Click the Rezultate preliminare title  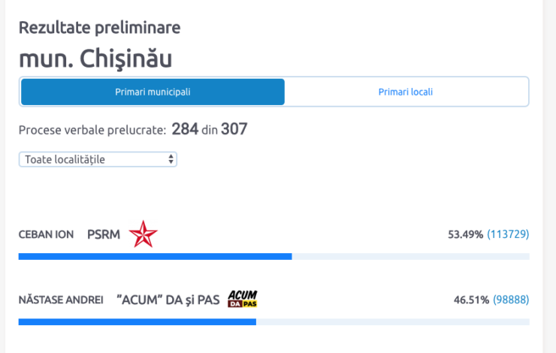[100, 28]
